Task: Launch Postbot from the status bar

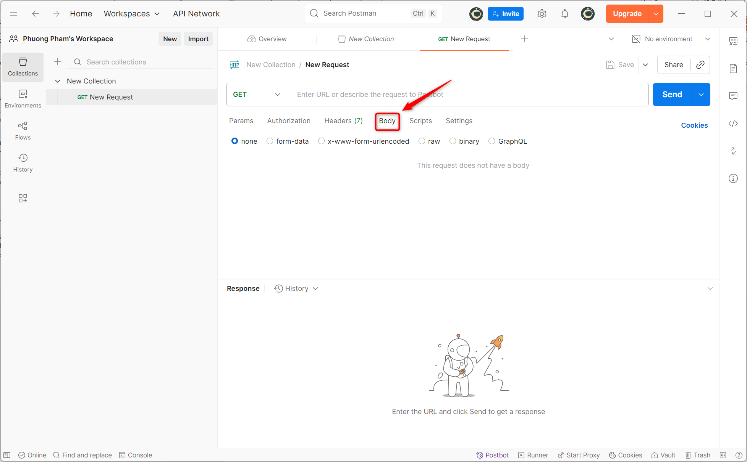Action: coord(492,455)
